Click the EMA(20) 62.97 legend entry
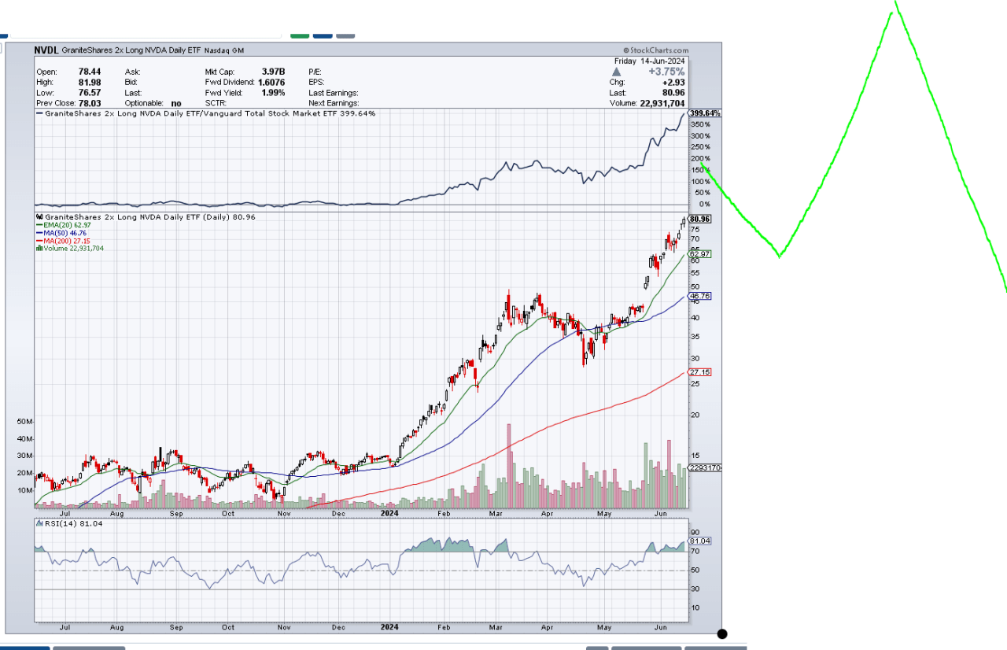Image resolution: width=1007 pixels, height=650 pixels. 64,225
